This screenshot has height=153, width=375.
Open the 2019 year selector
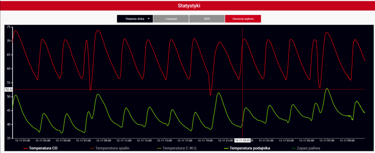(x=207, y=18)
